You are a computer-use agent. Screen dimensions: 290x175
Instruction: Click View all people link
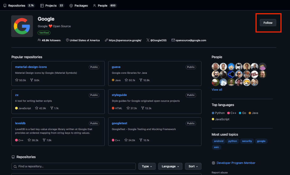[217, 90]
